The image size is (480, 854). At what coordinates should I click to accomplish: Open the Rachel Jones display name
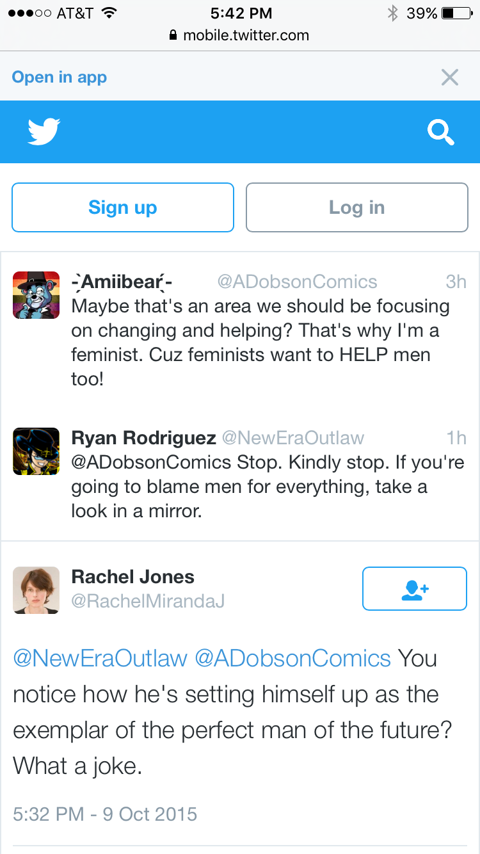click(133, 577)
